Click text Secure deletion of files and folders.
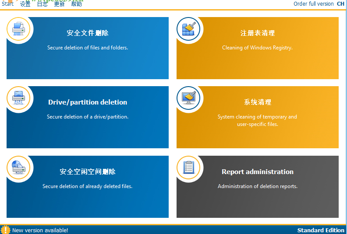The height and width of the screenshot is (234, 347). tap(88, 48)
